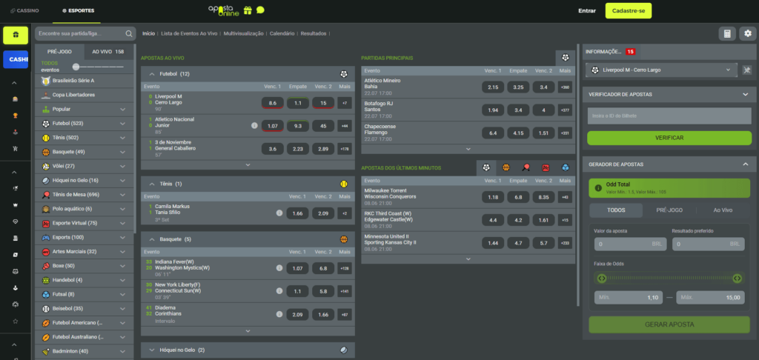Select Pré-Jogo tab in sports sidebar
759x360 pixels.
59,51
